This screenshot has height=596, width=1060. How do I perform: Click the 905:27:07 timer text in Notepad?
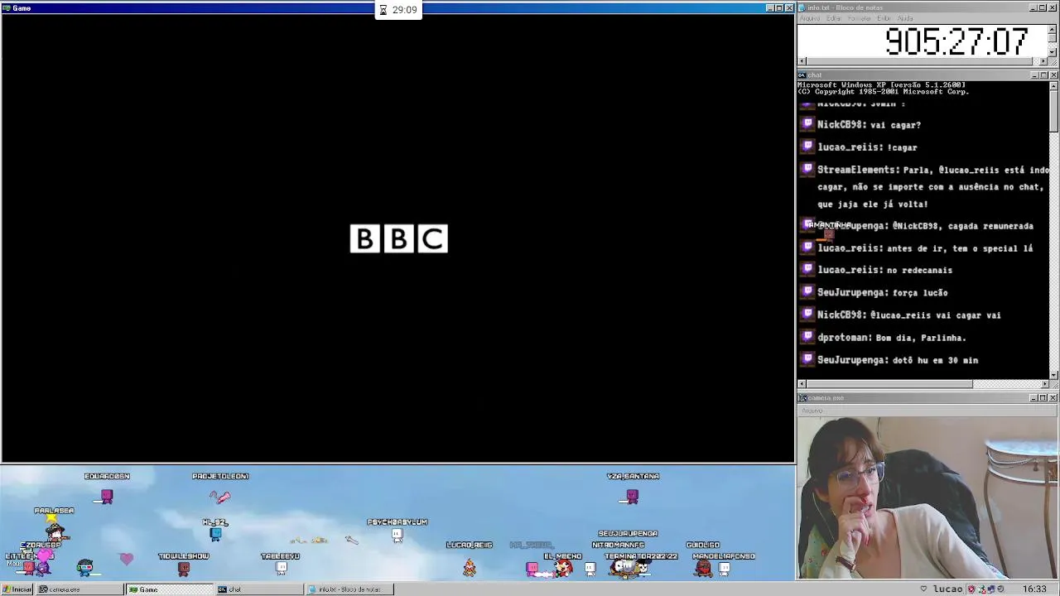pyautogui.click(x=956, y=41)
